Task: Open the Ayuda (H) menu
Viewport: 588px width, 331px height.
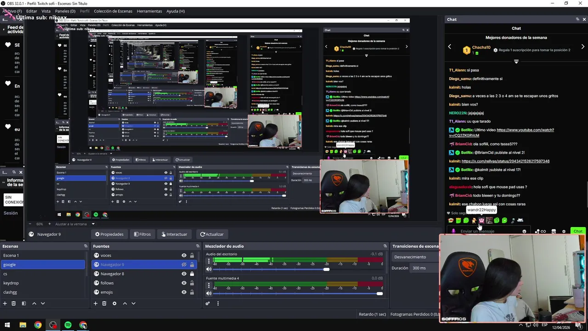Action: coord(175,11)
